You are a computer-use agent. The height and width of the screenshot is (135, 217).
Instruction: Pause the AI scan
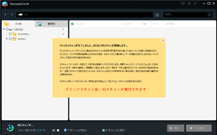click(x=54, y=130)
